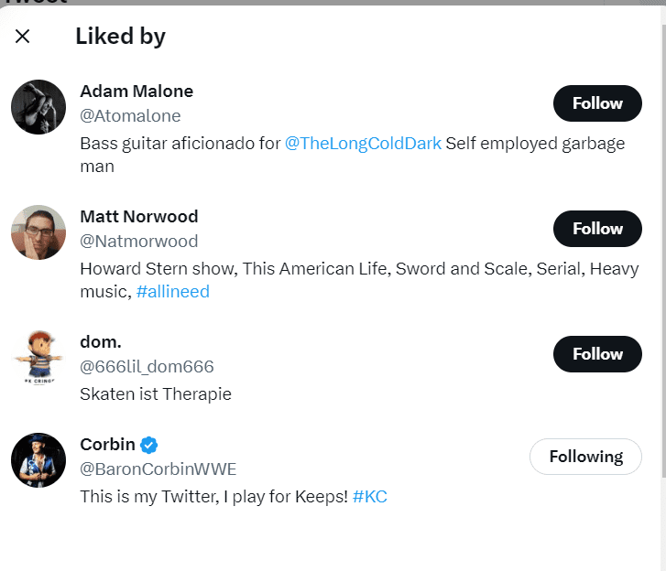666x571 pixels.
Task: Click the Matt Norwood display name
Action: pyautogui.click(x=139, y=217)
